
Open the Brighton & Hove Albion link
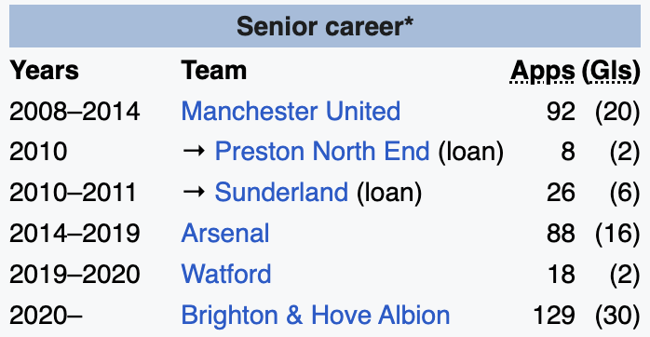(316, 315)
